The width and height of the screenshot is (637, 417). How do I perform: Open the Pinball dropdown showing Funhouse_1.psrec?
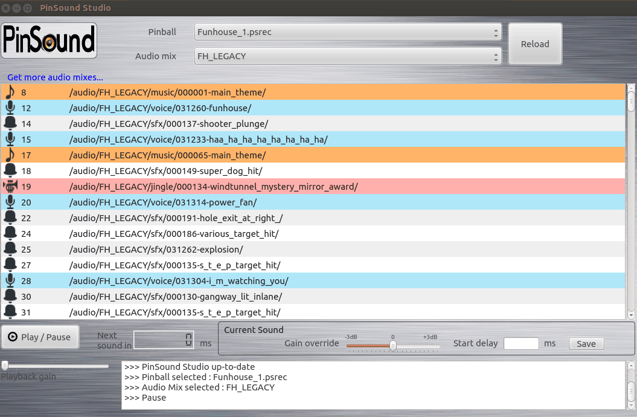(348, 32)
